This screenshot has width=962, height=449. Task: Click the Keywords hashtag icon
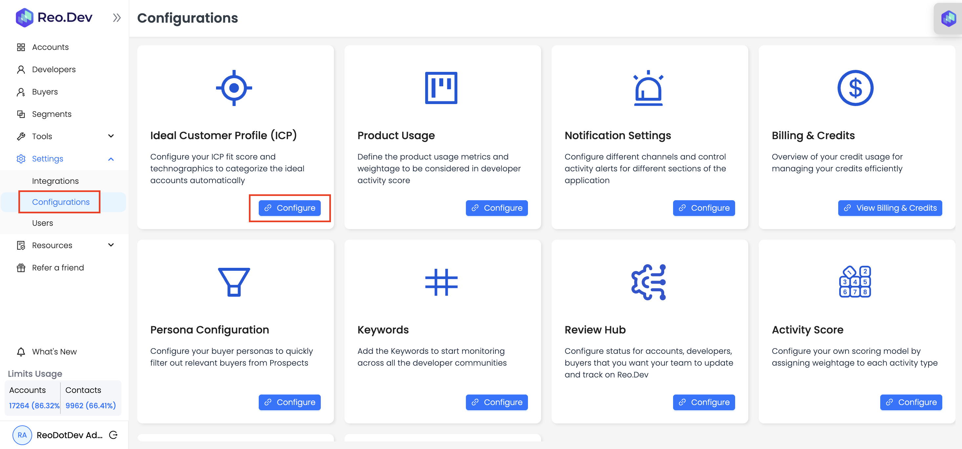pos(441,282)
